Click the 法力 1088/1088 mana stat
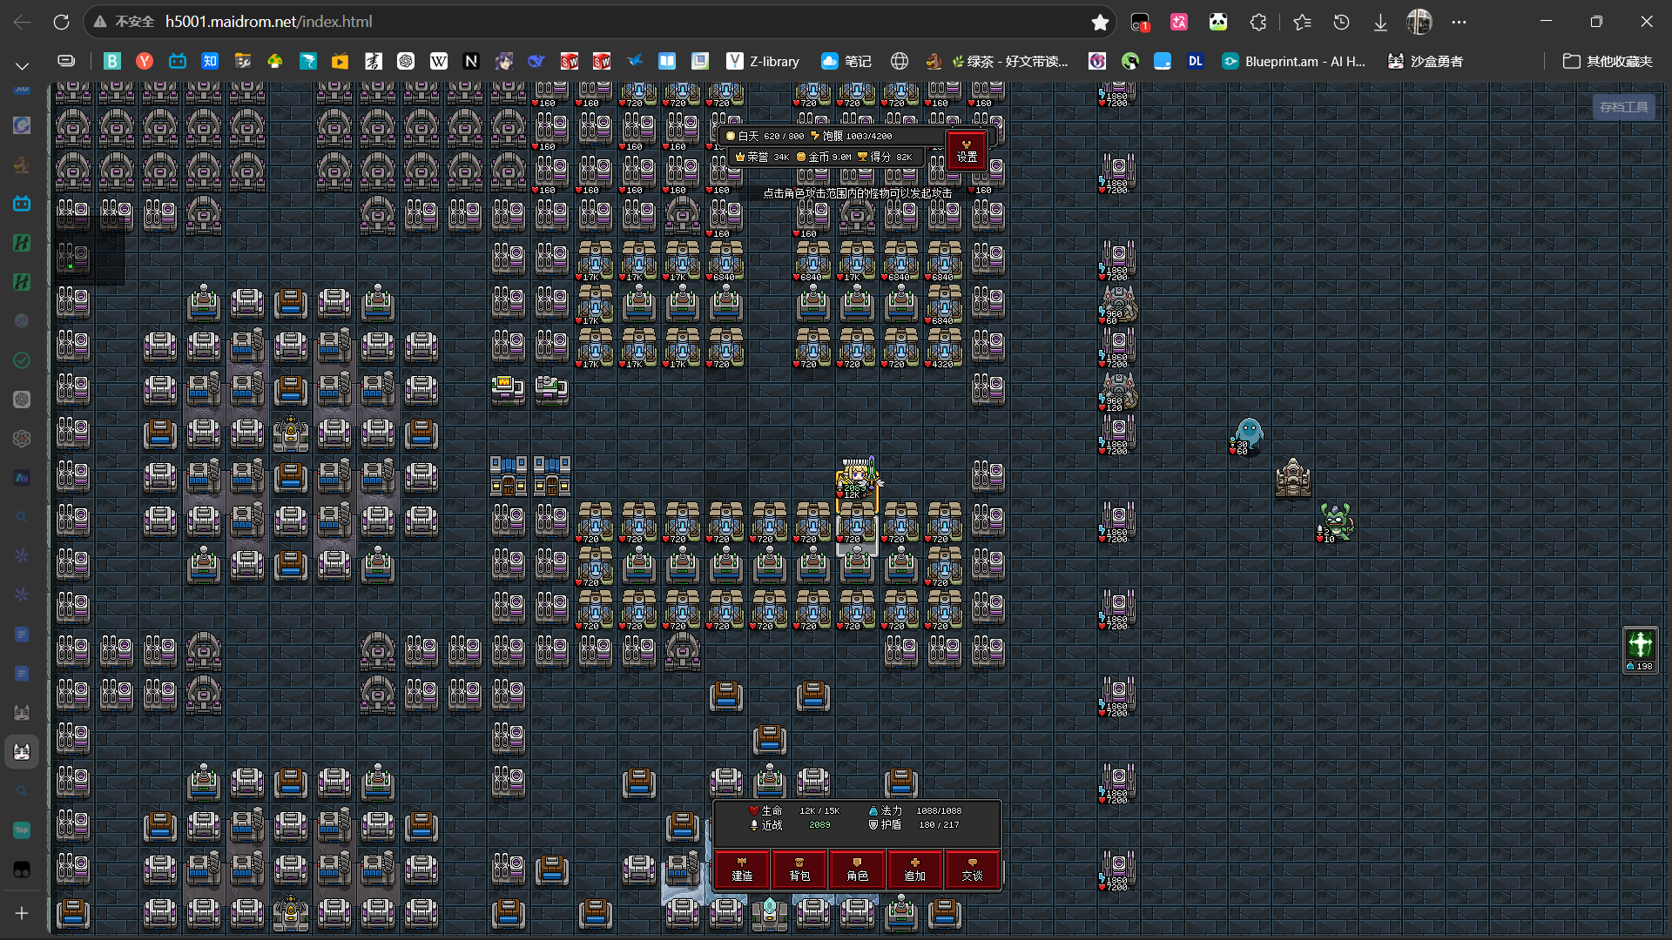This screenshot has height=940, width=1672. point(915,810)
